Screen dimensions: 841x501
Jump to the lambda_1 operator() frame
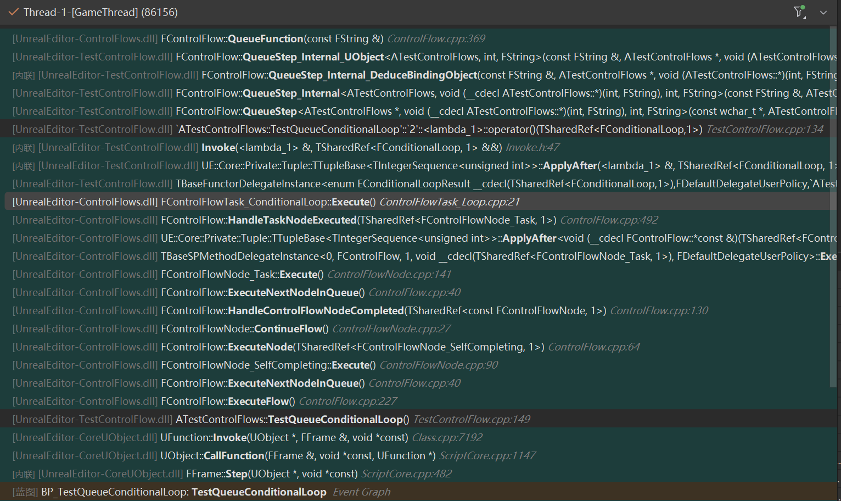pos(439,129)
